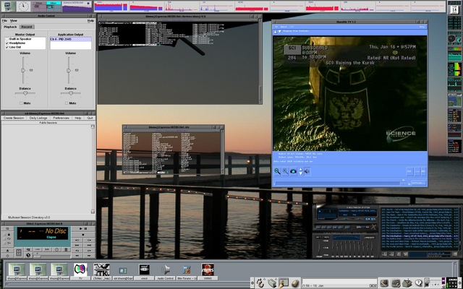Click terminal text input area in CDE panel
This screenshot has width=463, height=289.
click(x=339, y=282)
